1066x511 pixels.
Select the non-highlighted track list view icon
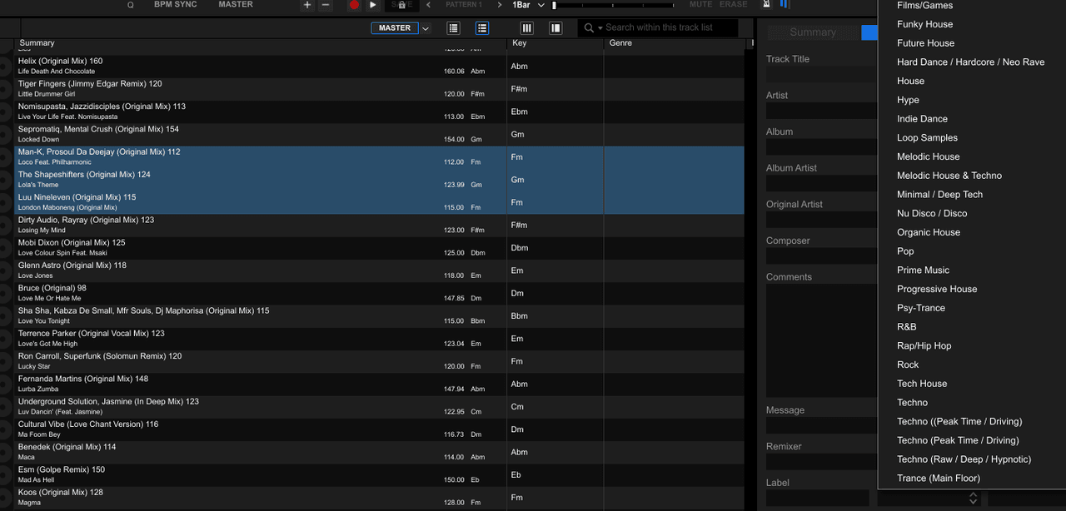point(453,28)
